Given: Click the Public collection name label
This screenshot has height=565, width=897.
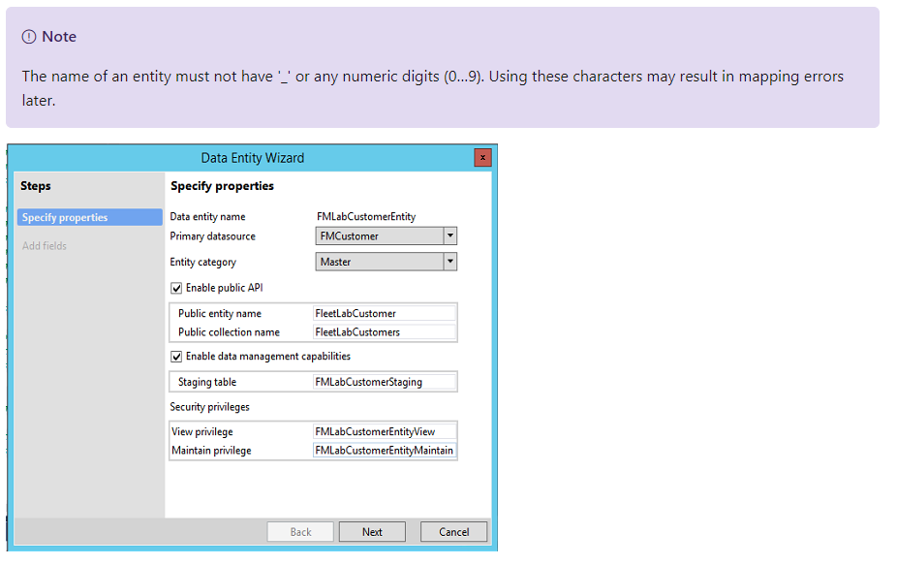Looking at the screenshot, I should (x=229, y=332).
